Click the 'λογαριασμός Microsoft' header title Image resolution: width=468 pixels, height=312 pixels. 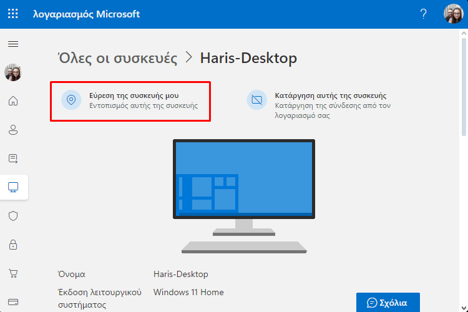coord(86,14)
